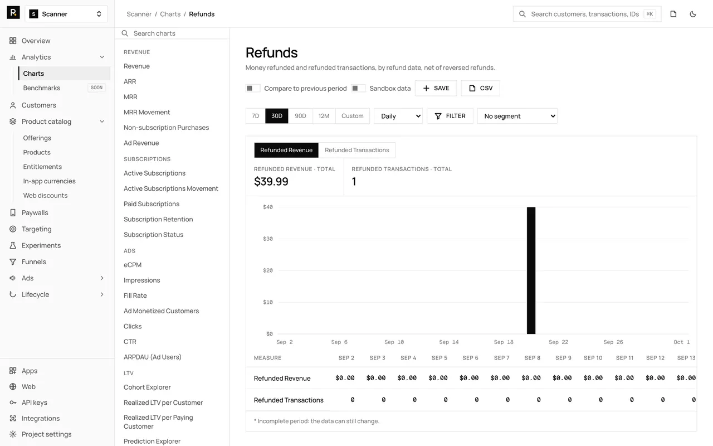The width and height of the screenshot is (713, 446).
Task: Open the MRR Movement chart
Action: tap(146, 112)
